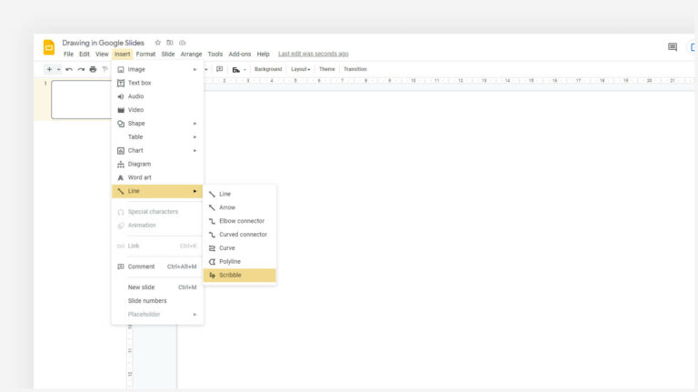Open the Arrange menu

coord(191,54)
